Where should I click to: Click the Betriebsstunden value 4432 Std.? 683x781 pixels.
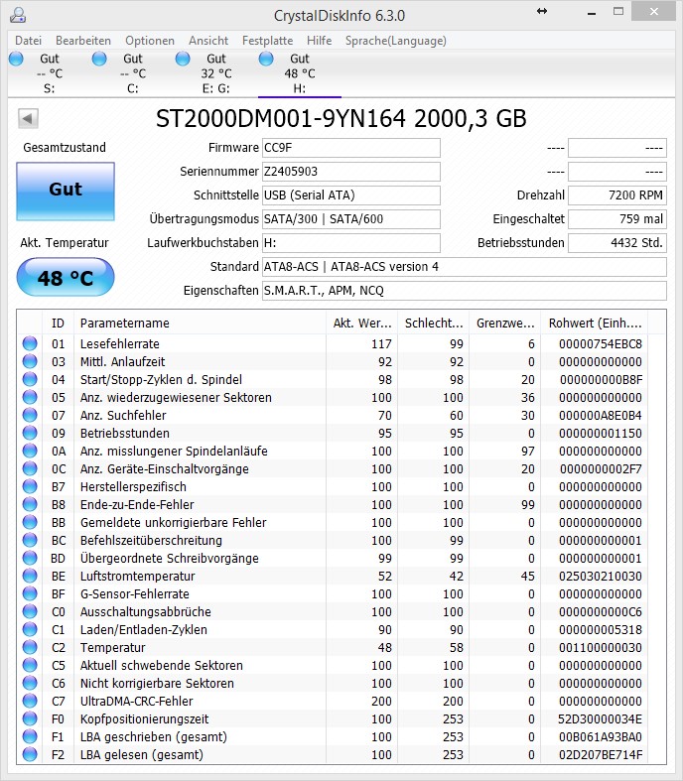[617, 243]
